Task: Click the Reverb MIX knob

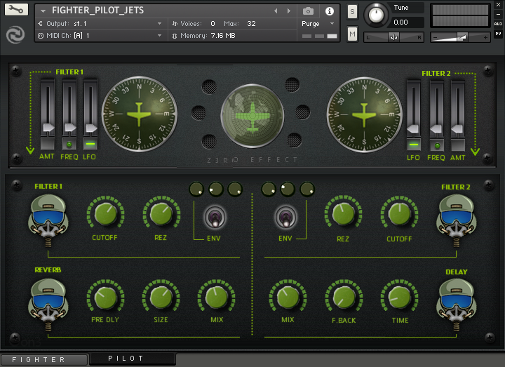Action: coord(217,298)
